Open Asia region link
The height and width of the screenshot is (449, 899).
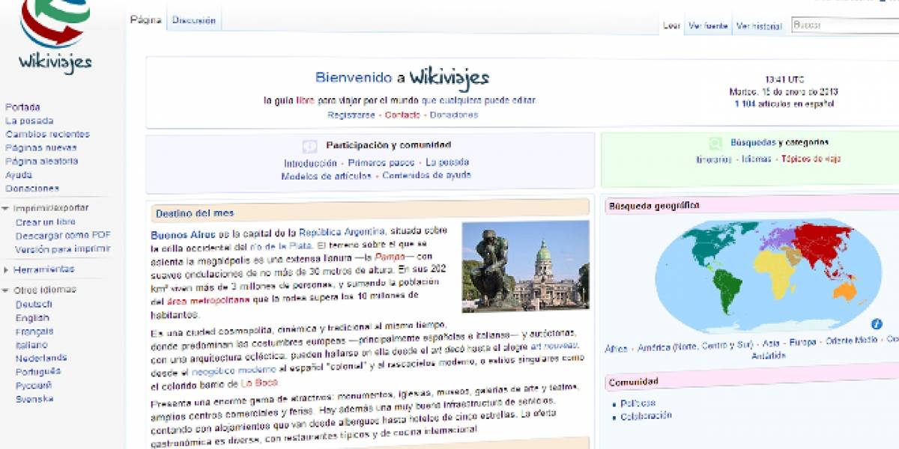coord(771,345)
